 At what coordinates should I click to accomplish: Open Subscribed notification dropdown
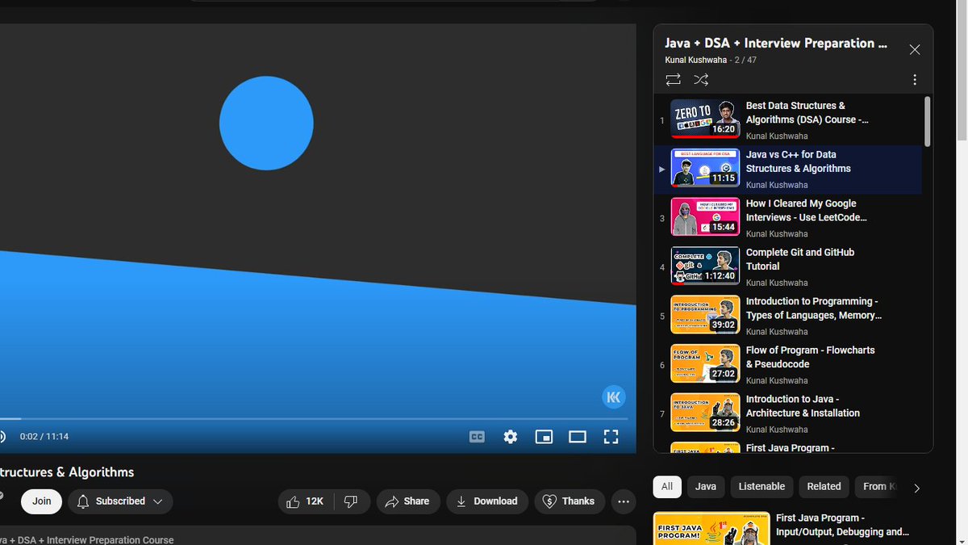(x=120, y=501)
